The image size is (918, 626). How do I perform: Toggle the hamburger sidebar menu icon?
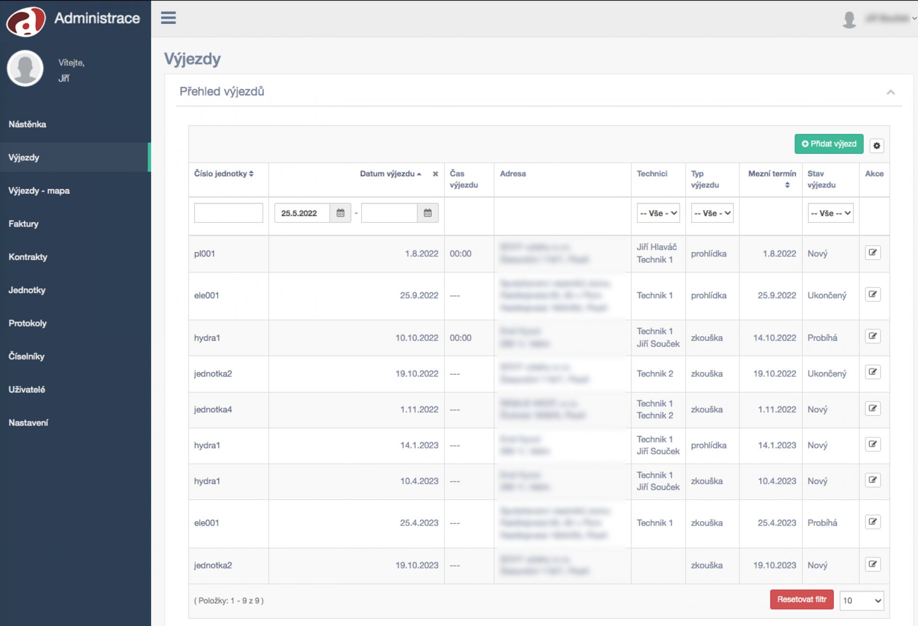coord(168,18)
